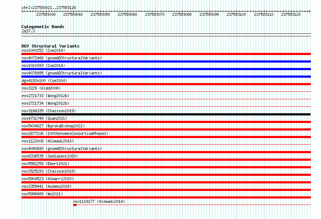Click ruler position 237593070
The image size is (321, 219).
[x=155, y=14]
